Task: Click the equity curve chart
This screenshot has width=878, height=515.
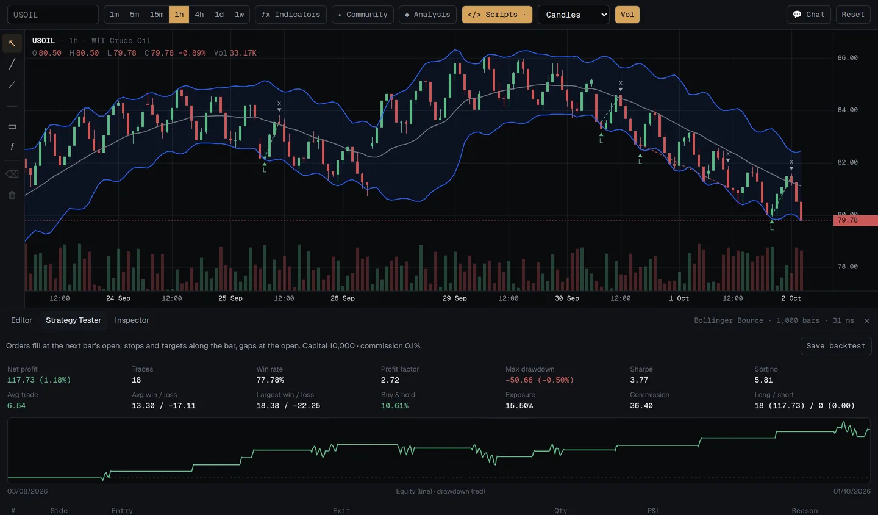Action: [x=438, y=451]
